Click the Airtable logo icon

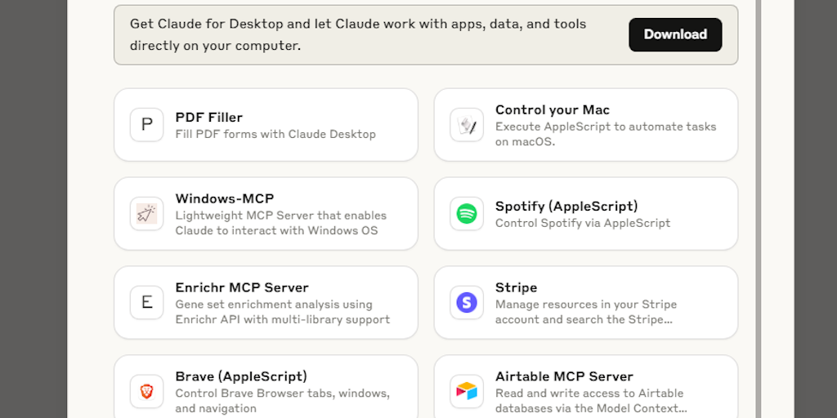coord(467,392)
